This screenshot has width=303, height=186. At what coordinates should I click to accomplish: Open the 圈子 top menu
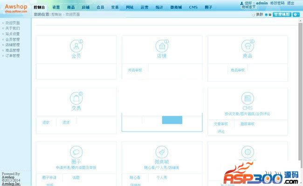coord(208,7)
